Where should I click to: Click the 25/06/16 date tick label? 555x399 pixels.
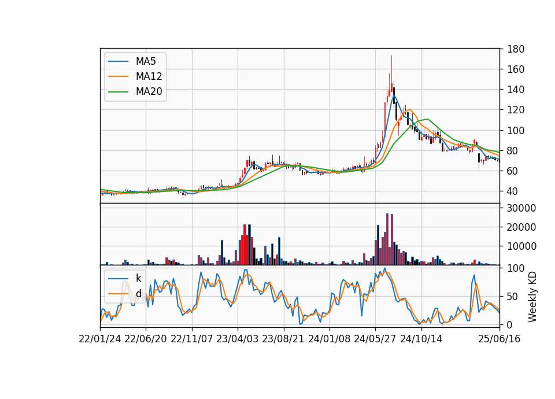[x=499, y=339]
